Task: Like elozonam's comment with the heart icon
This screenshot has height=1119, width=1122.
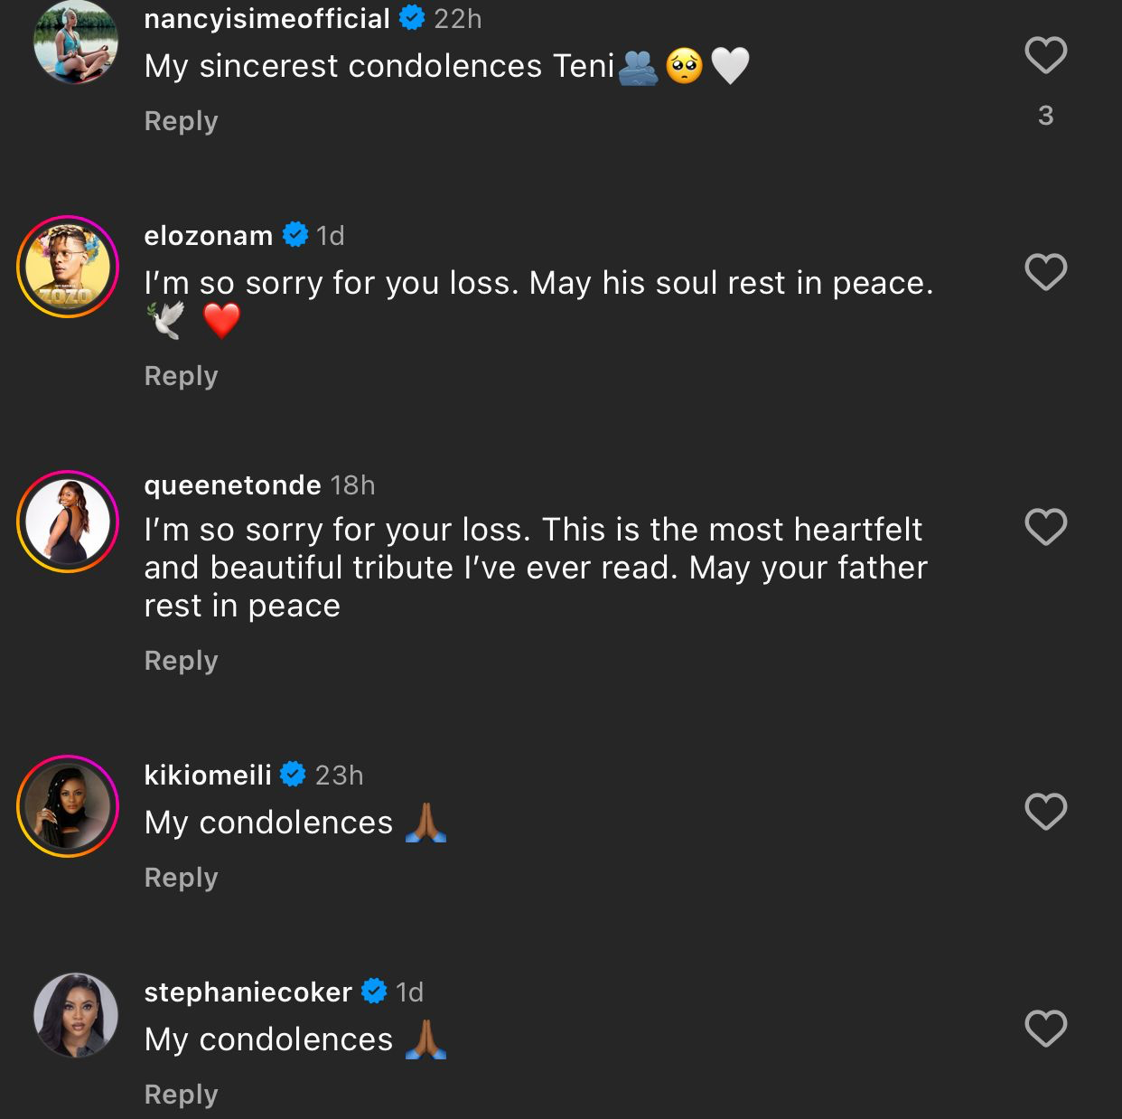Action: (x=1045, y=272)
